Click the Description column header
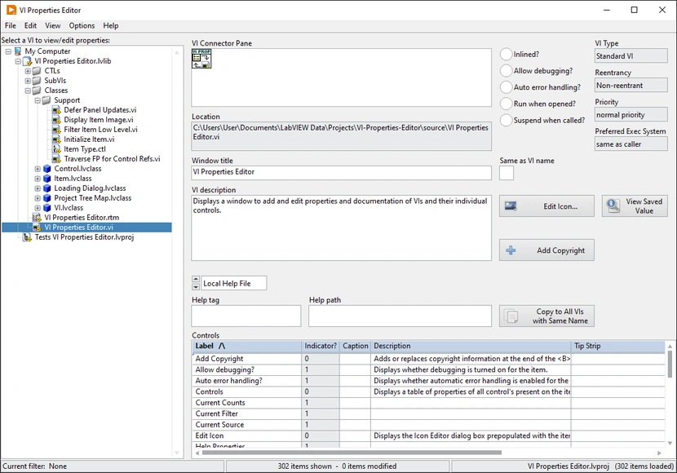The width and height of the screenshot is (677, 473). tap(471, 346)
